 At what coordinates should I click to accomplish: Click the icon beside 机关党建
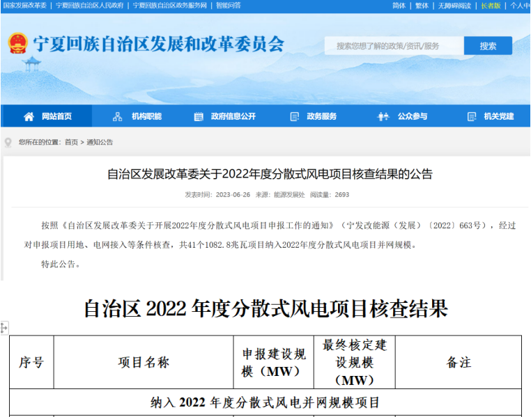coord(472,116)
